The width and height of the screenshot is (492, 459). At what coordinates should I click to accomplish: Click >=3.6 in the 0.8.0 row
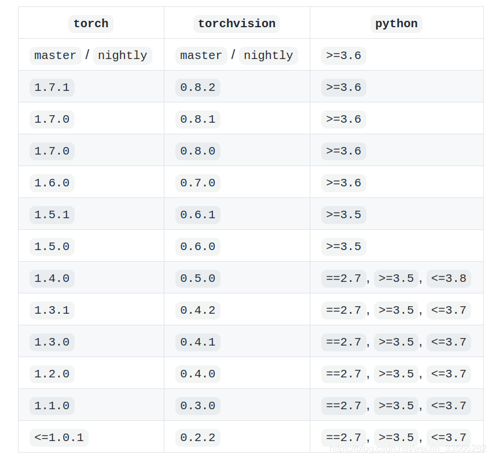point(344,151)
